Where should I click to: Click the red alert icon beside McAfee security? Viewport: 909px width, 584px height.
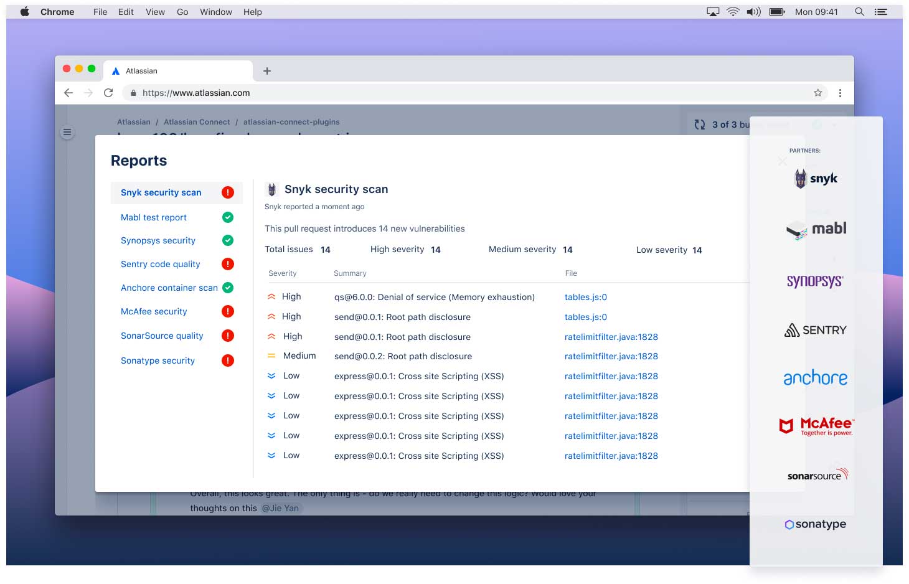point(228,311)
